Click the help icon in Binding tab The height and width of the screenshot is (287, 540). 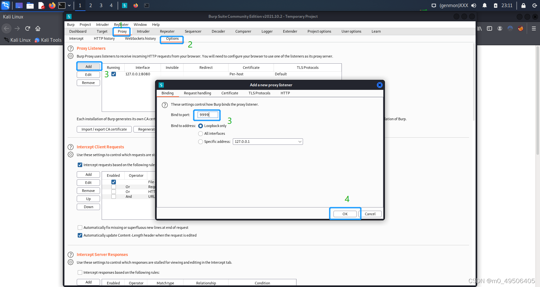165,105
